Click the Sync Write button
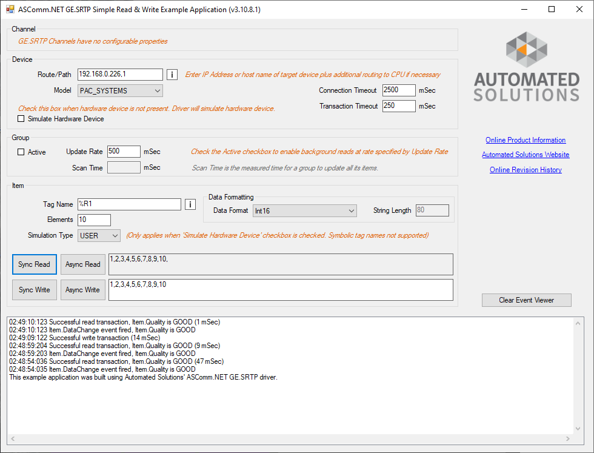Screen dimensions: 594x453 click(x=35, y=290)
